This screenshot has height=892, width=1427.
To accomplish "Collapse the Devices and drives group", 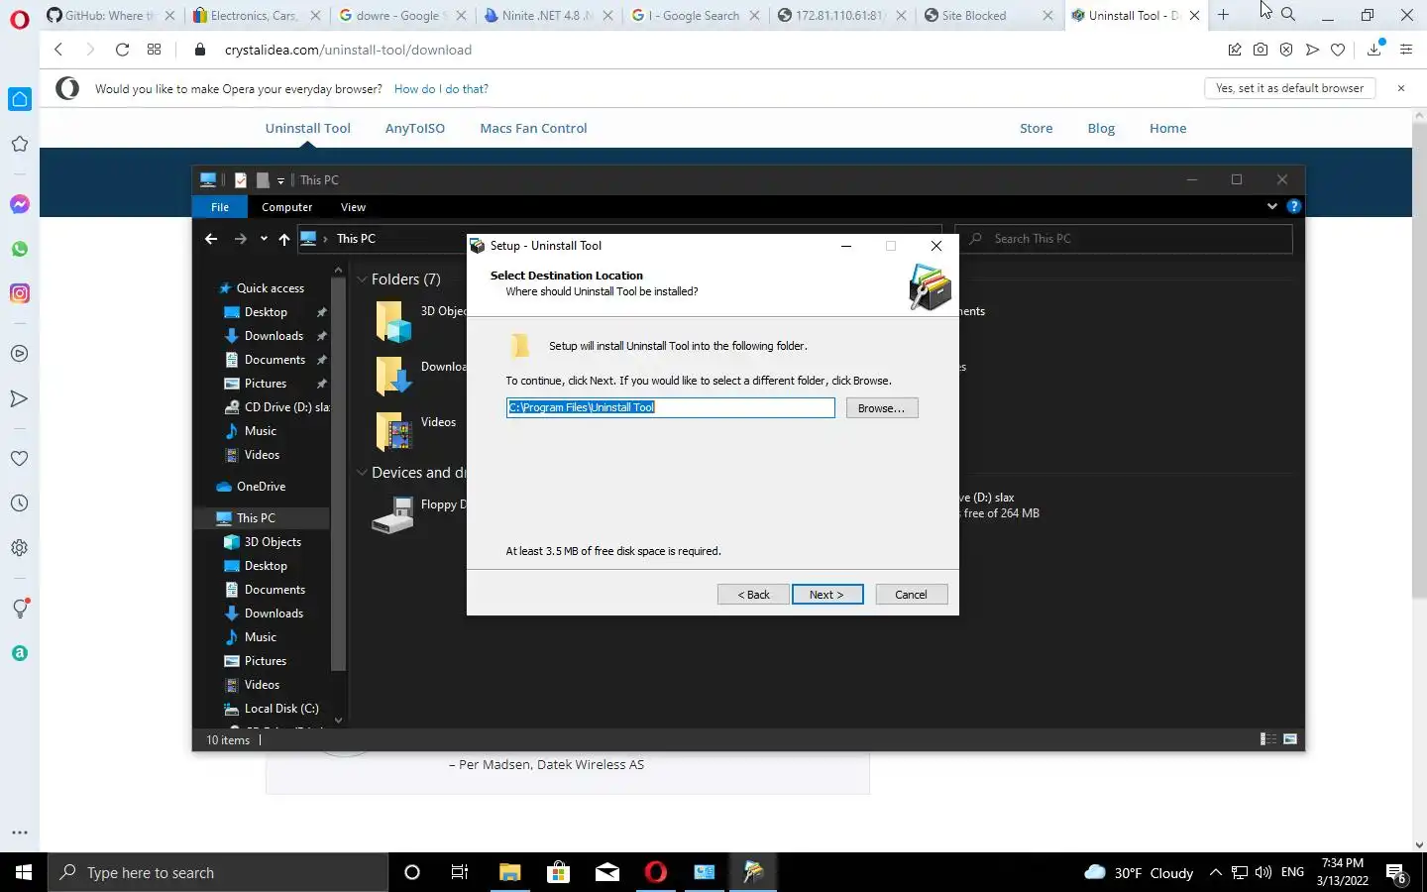I will [362, 473].
